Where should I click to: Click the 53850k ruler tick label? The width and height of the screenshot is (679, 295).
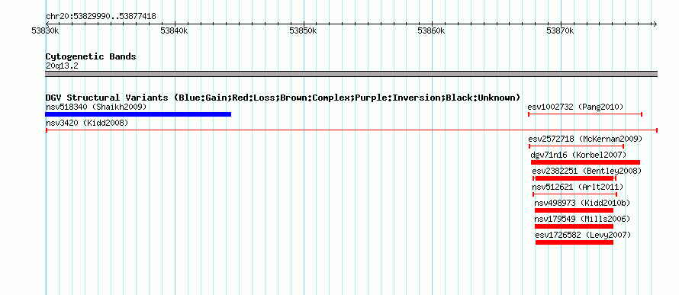(x=303, y=30)
